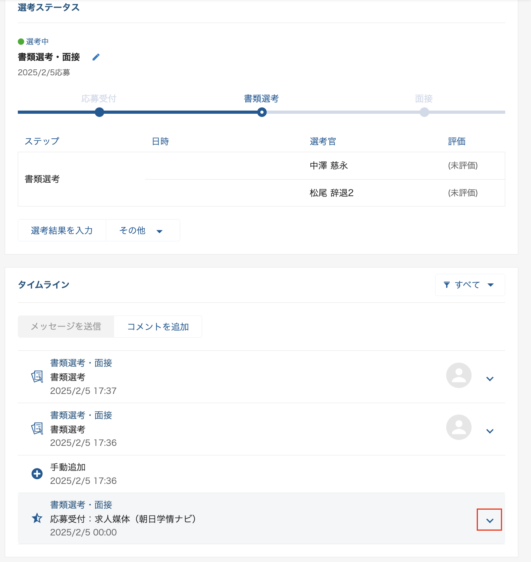Image resolution: width=531 pixels, height=562 pixels.
Task: Click the pencil edit icon beside 書類選考・面接
Action: tap(96, 57)
